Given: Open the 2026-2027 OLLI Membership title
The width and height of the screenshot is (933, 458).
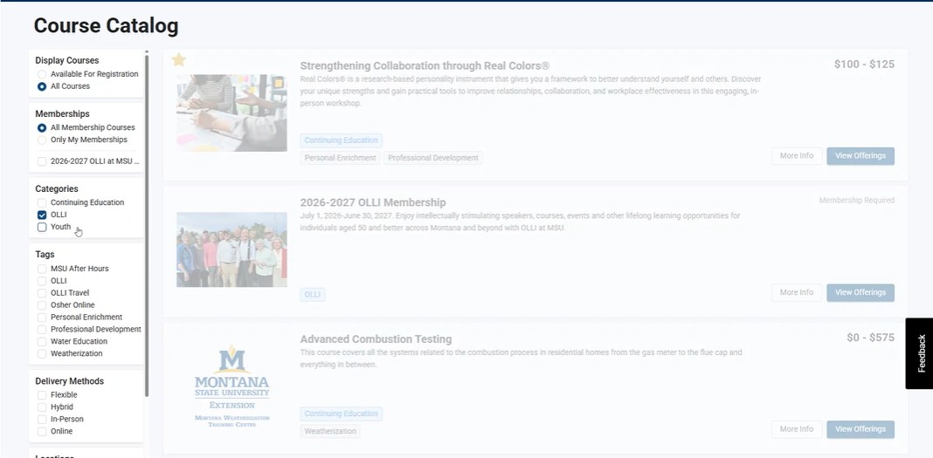Looking at the screenshot, I should (372, 202).
